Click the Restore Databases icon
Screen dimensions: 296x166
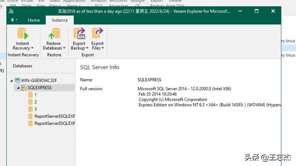click(55, 34)
